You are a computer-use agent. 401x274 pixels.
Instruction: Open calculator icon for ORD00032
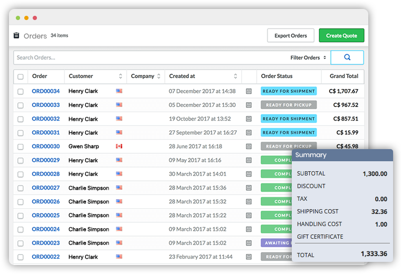click(249, 119)
